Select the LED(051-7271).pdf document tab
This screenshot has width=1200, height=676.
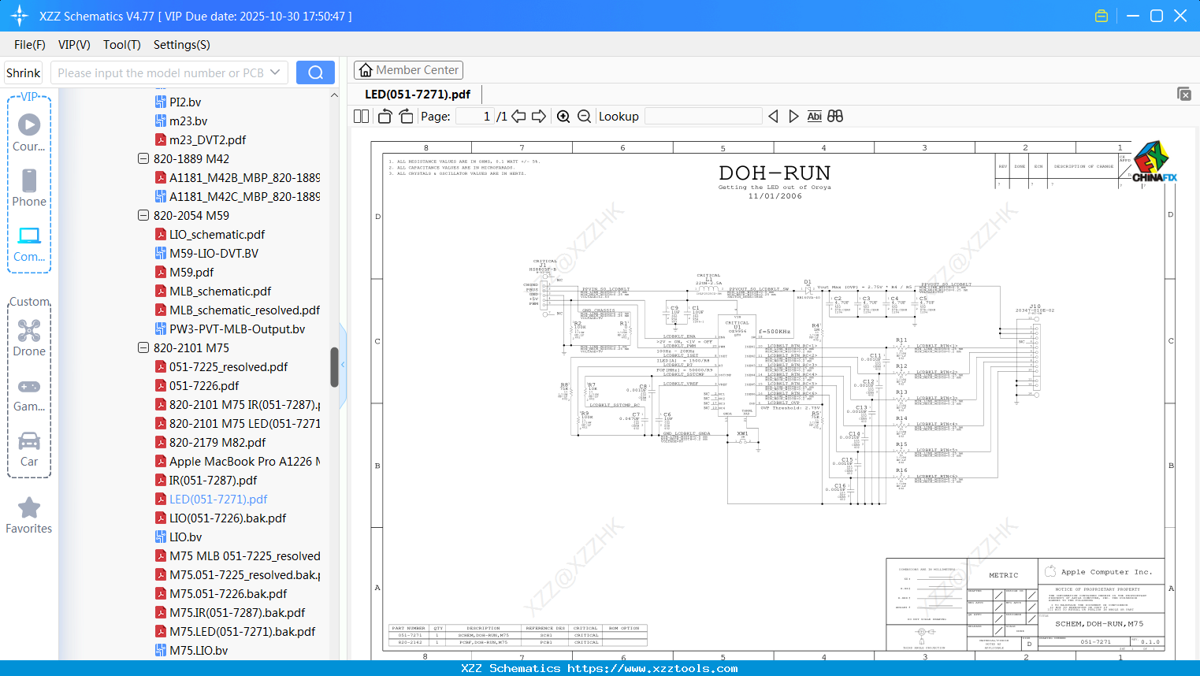[x=418, y=94]
